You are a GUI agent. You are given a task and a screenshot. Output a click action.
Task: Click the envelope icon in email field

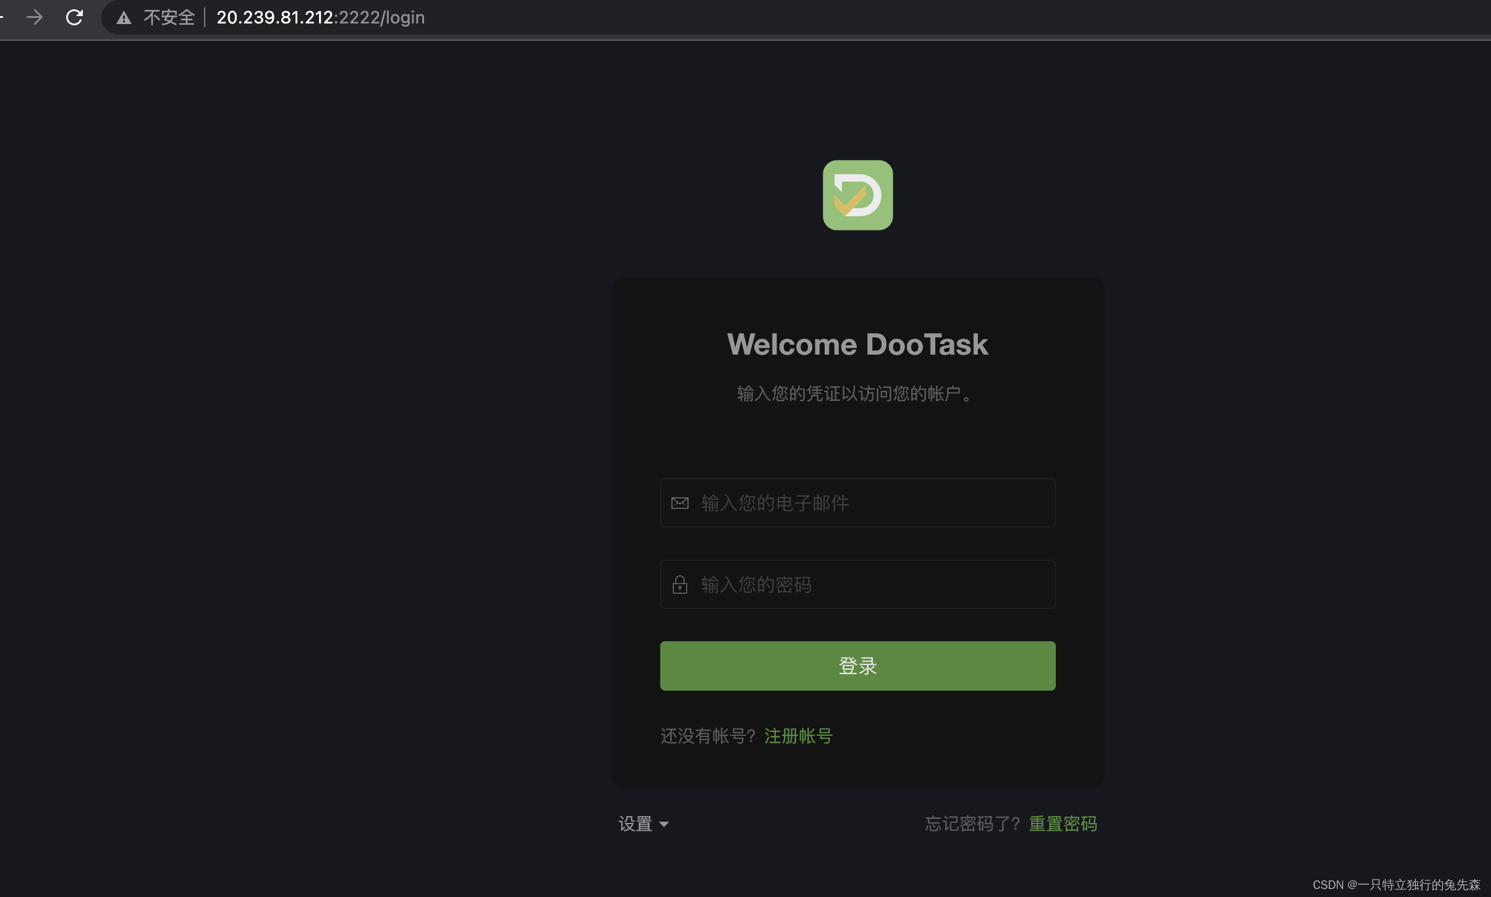(679, 503)
